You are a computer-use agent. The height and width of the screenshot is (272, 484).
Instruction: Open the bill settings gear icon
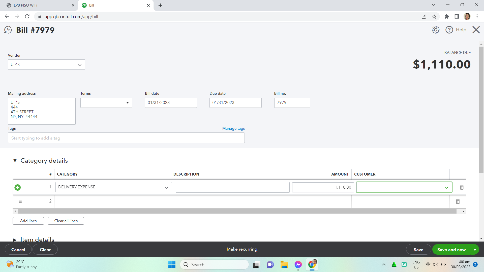[x=435, y=30]
